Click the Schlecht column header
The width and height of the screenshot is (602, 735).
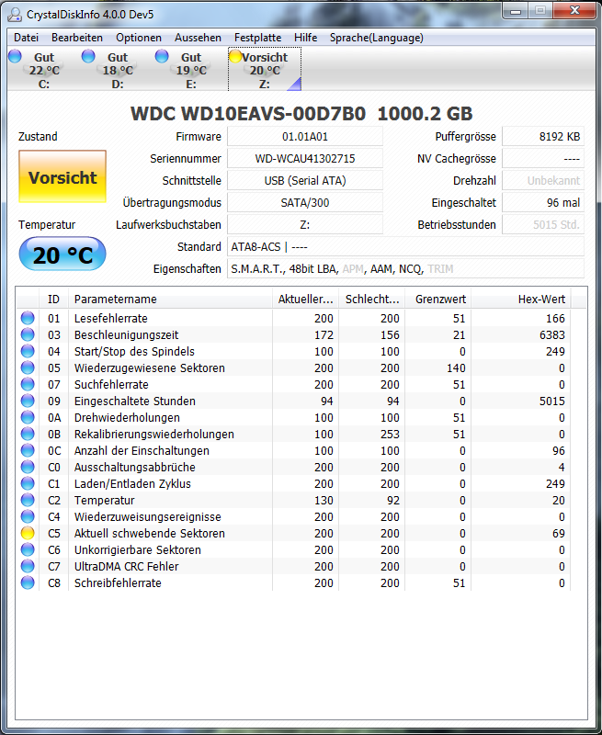pyautogui.click(x=372, y=300)
